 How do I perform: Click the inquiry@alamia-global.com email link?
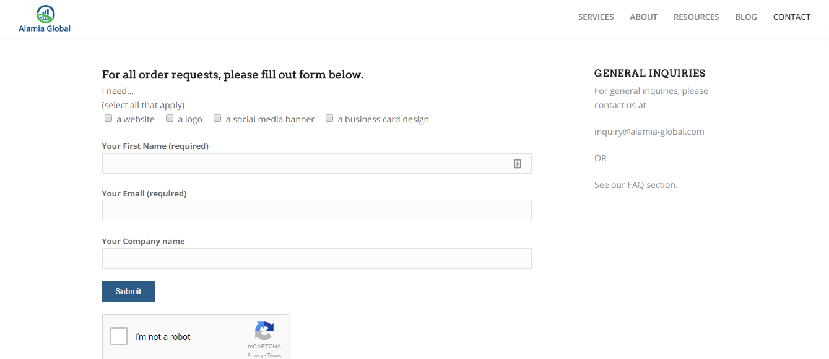pyautogui.click(x=649, y=132)
